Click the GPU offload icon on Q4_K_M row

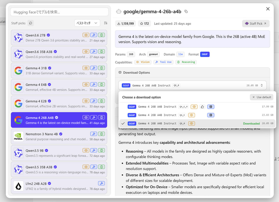211,107
